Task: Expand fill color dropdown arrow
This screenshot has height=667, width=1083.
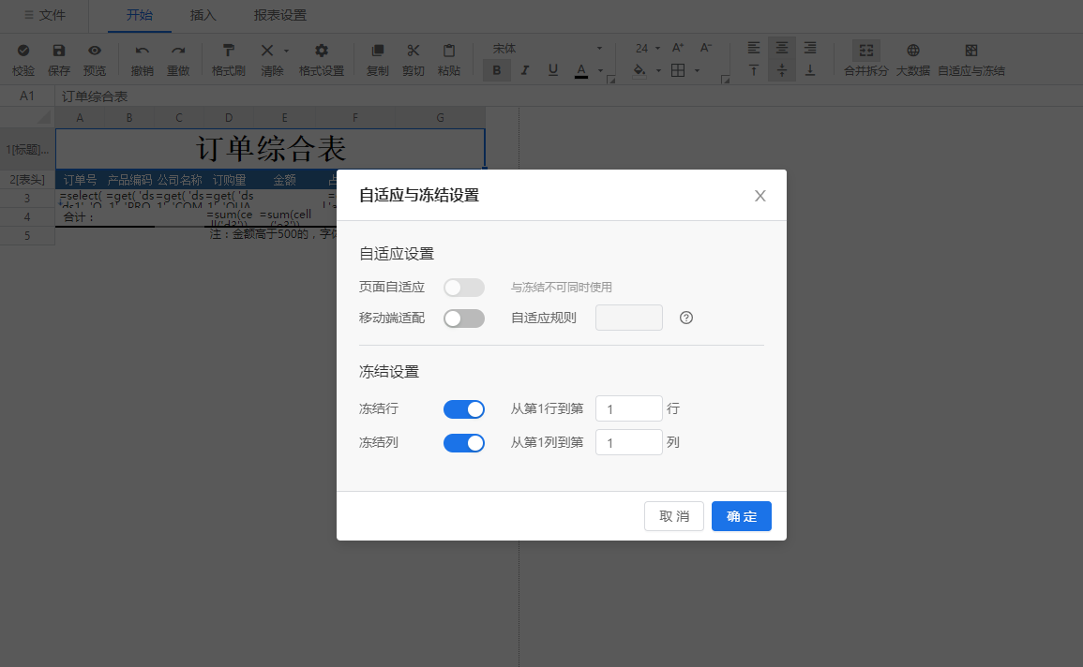Action: (658, 70)
